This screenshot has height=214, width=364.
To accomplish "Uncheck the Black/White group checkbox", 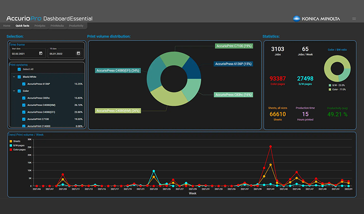I will pyautogui.click(x=19, y=77).
